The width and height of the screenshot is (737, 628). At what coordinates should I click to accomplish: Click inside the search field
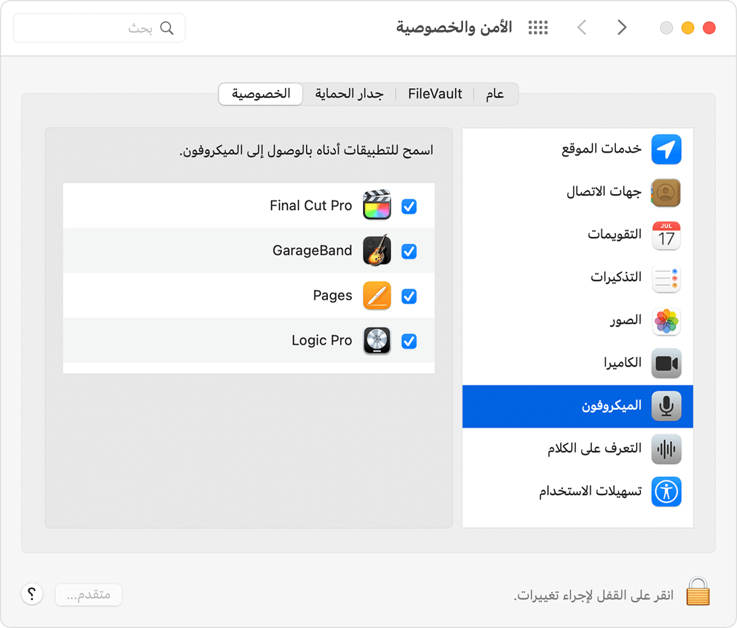[98, 27]
